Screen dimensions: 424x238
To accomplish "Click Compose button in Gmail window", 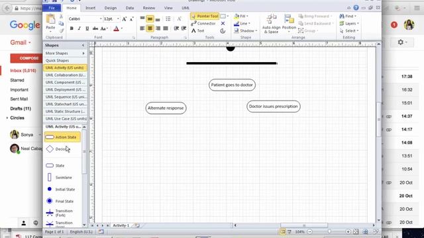I will point(26,58).
